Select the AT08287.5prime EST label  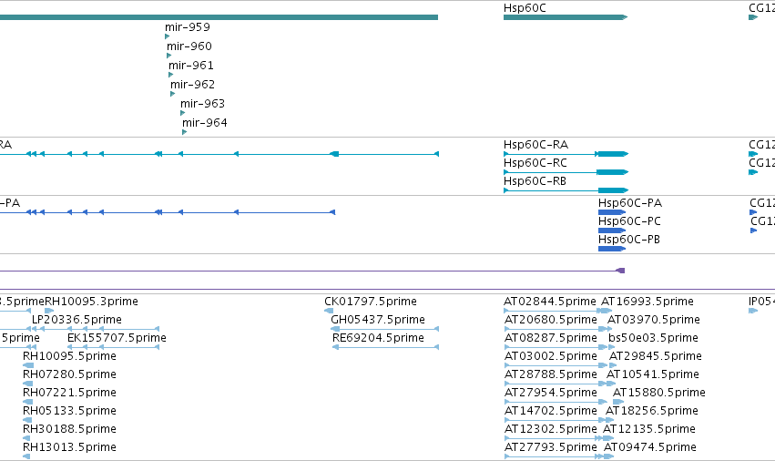pos(551,338)
